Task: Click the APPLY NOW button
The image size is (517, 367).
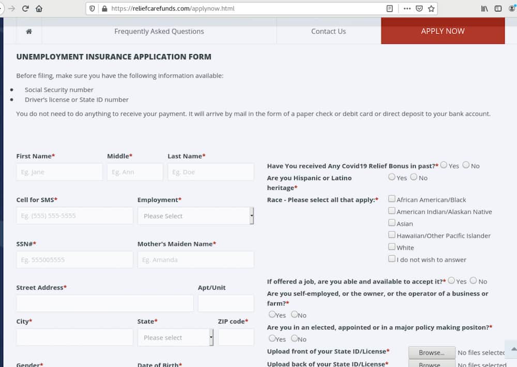Action: (443, 31)
